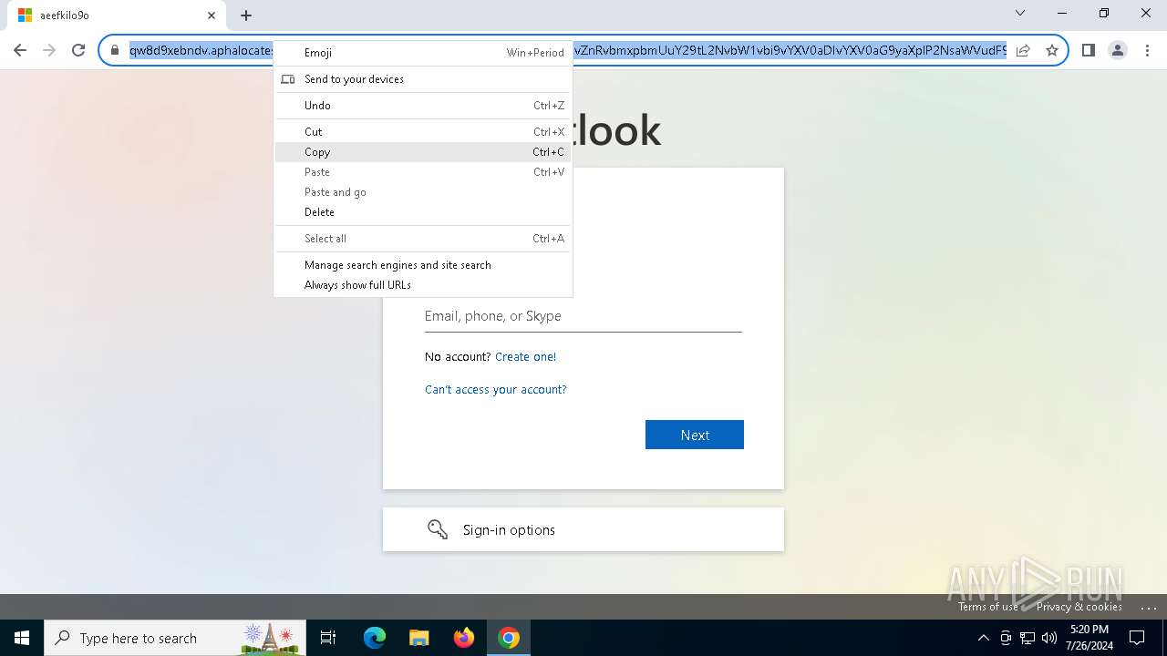
Task: Open a new tab with the plus button
Action: [x=246, y=15]
